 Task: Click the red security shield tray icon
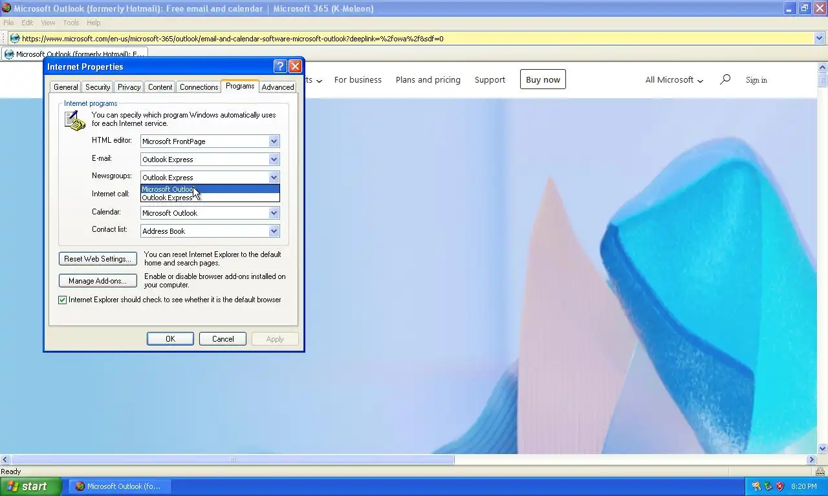(779, 486)
